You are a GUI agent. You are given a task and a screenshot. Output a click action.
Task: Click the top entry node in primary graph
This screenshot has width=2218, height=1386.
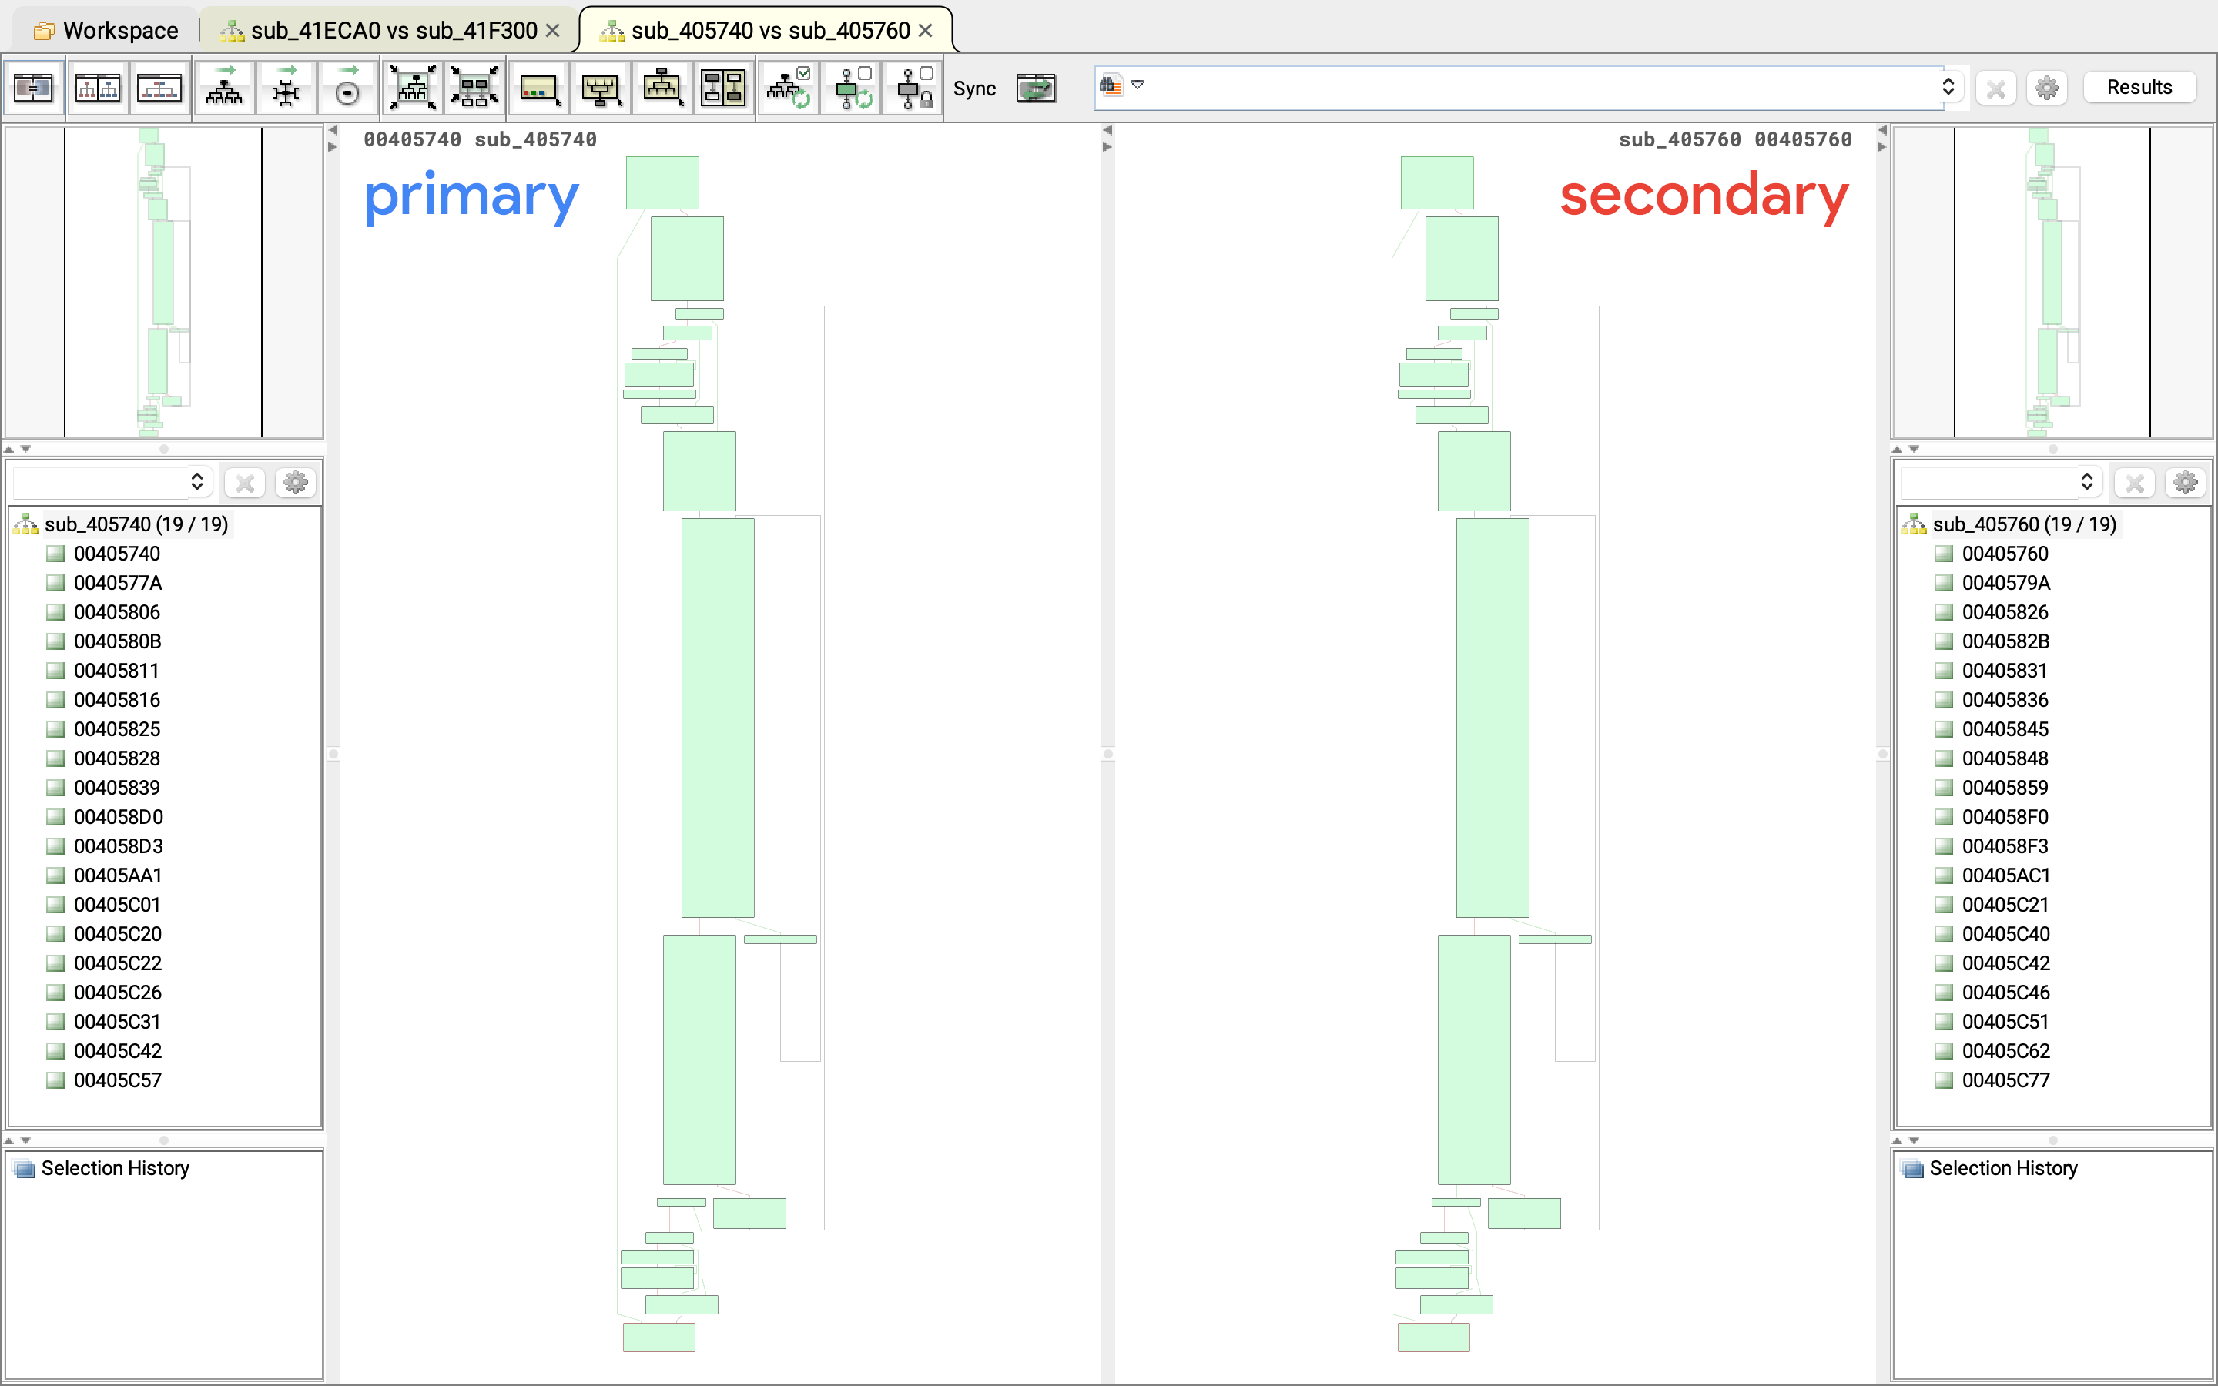point(662,182)
